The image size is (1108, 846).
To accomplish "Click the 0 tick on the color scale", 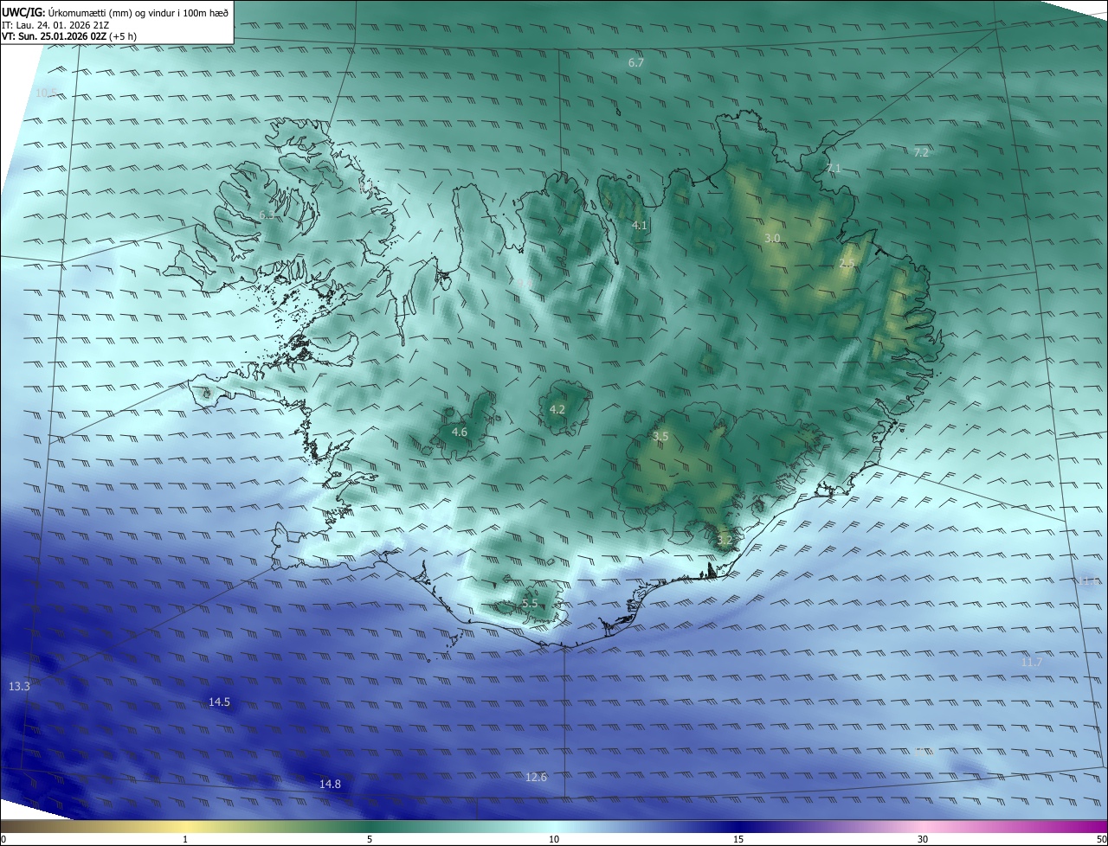I will [x=3, y=839].
